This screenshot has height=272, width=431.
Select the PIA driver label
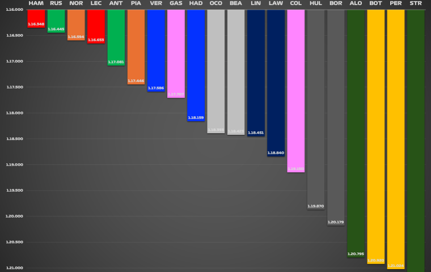(136, 3)
